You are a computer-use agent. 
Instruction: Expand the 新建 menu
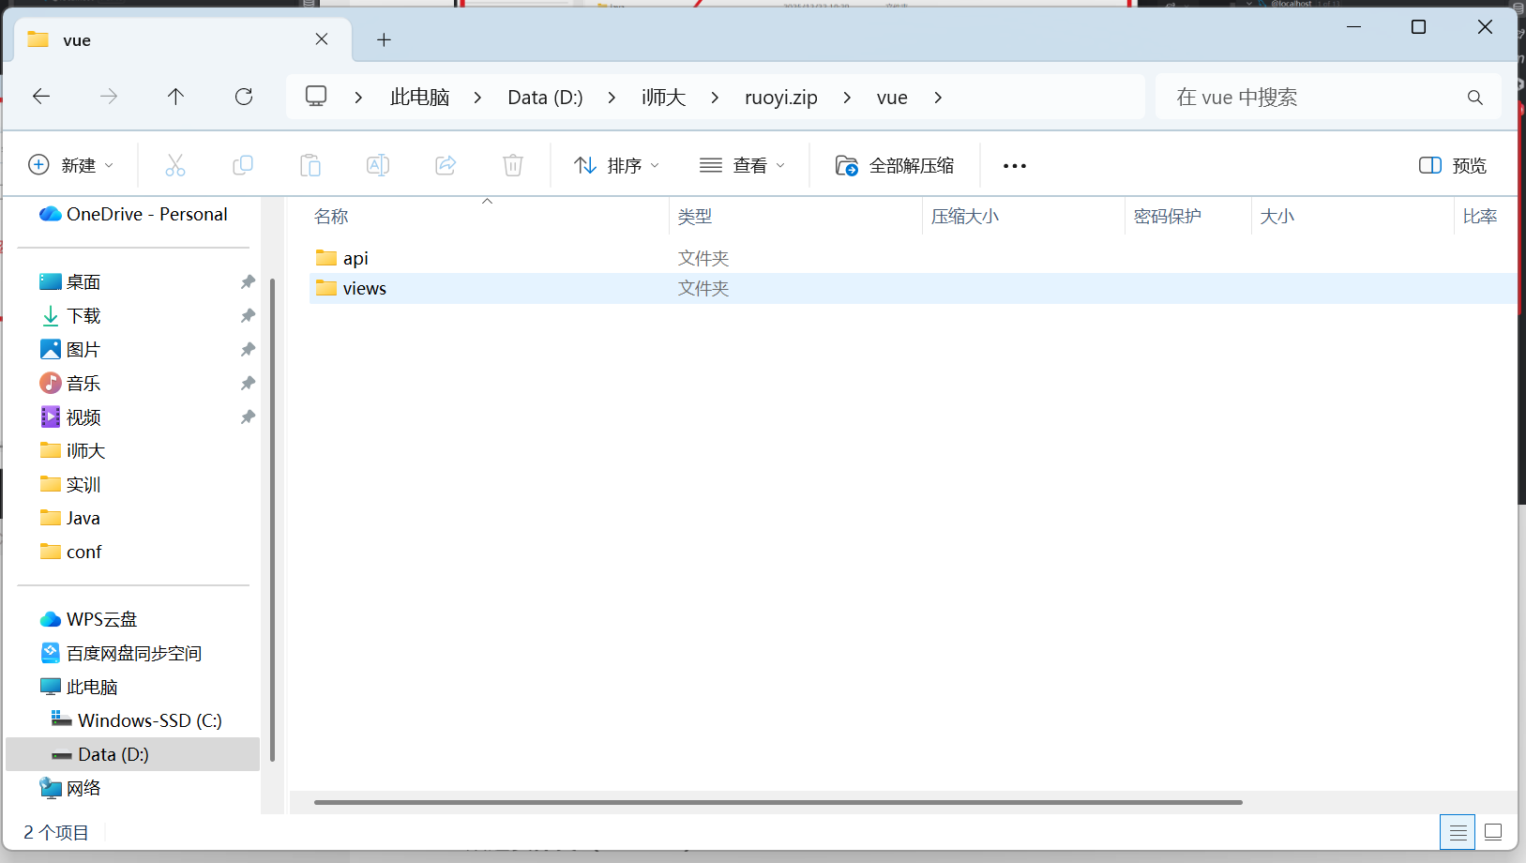click(72, 164)
